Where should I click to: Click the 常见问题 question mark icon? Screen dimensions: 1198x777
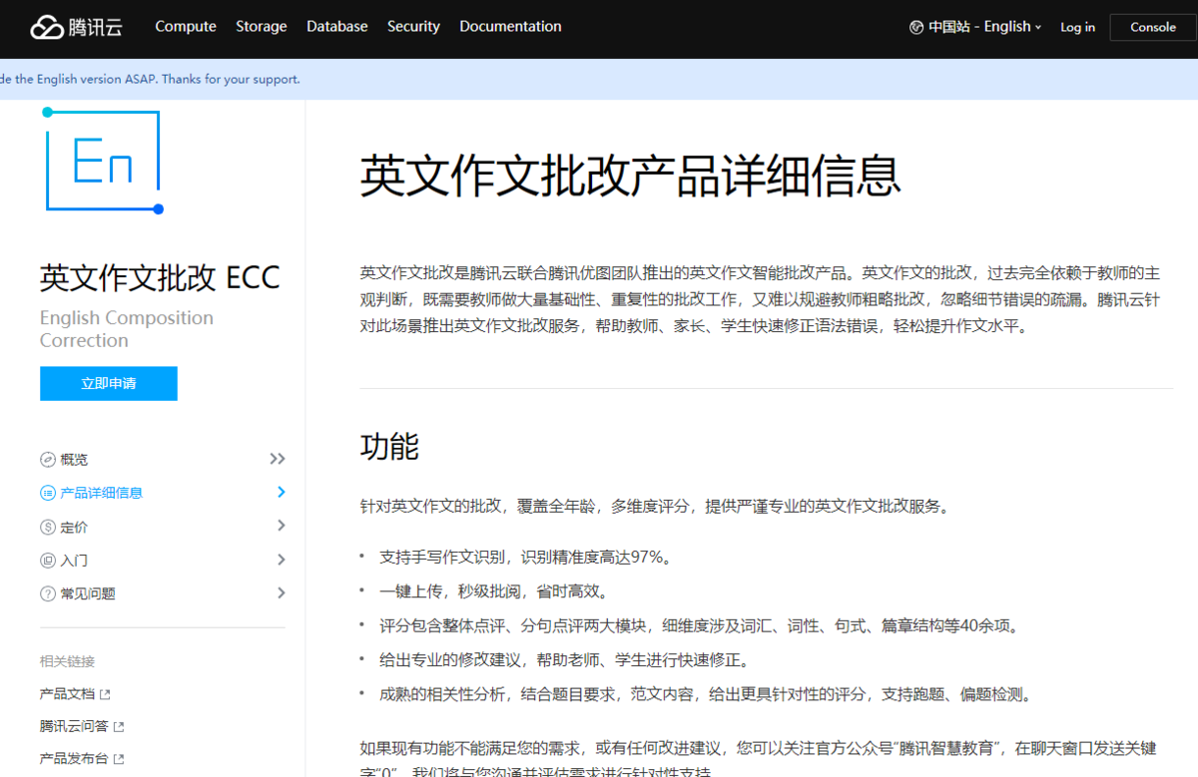pos(48,593)
